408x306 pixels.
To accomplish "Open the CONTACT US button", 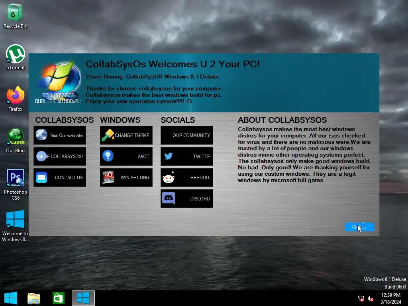I will (60, 177).
